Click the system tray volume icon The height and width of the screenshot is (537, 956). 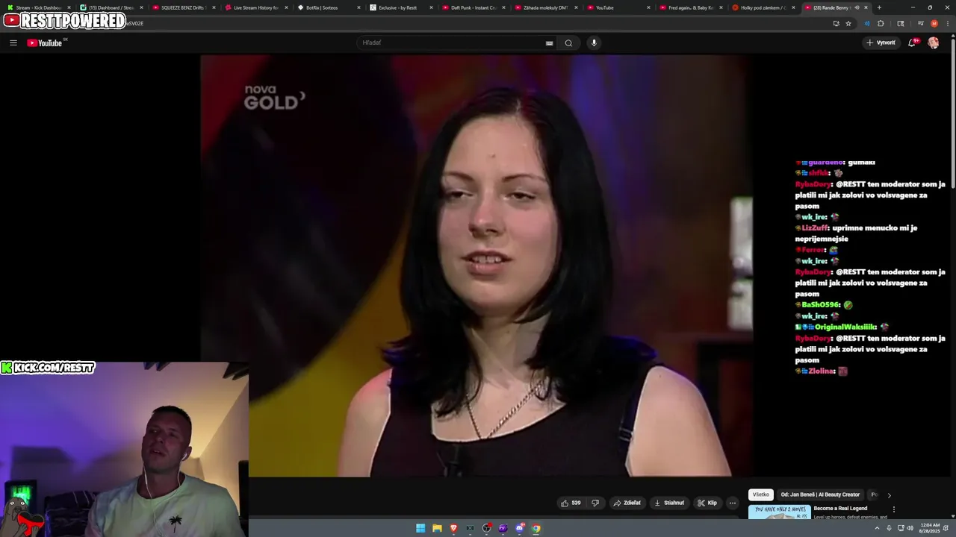[910, 528]
